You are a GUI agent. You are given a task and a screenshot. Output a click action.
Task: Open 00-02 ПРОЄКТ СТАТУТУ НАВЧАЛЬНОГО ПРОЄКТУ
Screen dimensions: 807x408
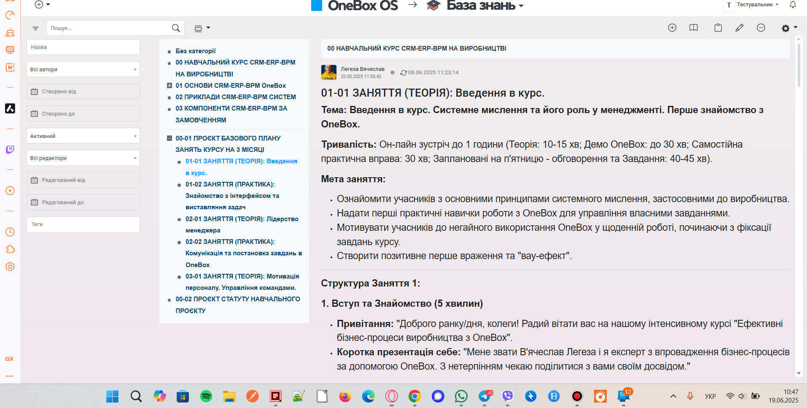[238, 305]
